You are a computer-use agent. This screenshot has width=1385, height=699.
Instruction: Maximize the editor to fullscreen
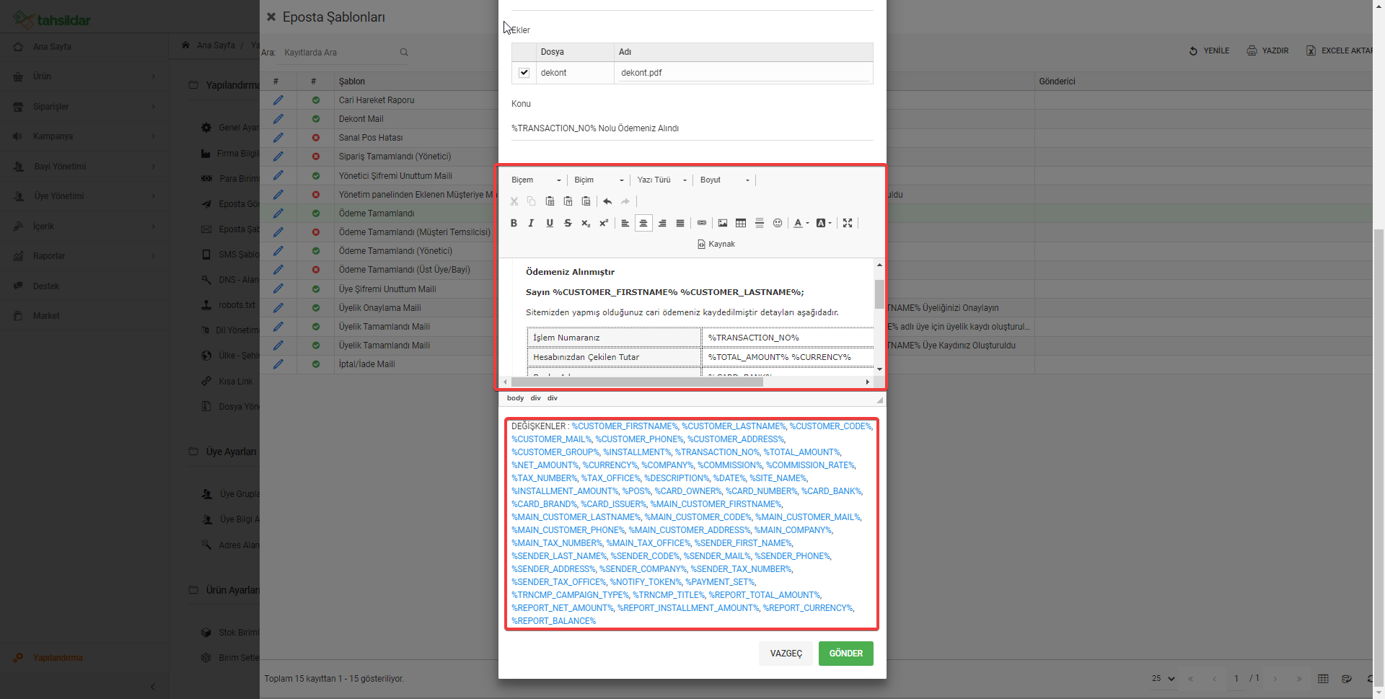pos(848,223)
